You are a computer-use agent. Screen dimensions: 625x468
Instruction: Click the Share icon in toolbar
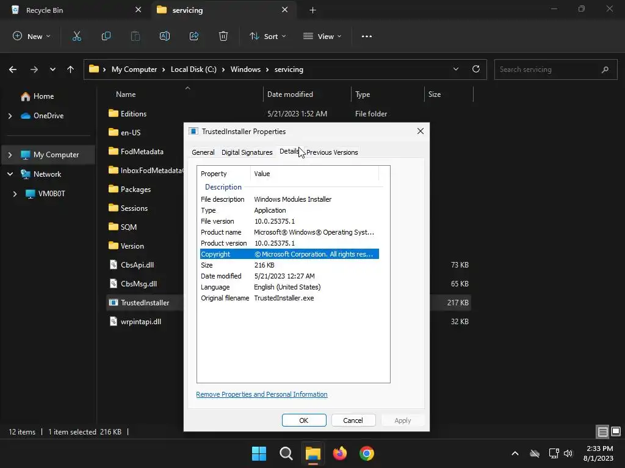click(x=194, y=36)
